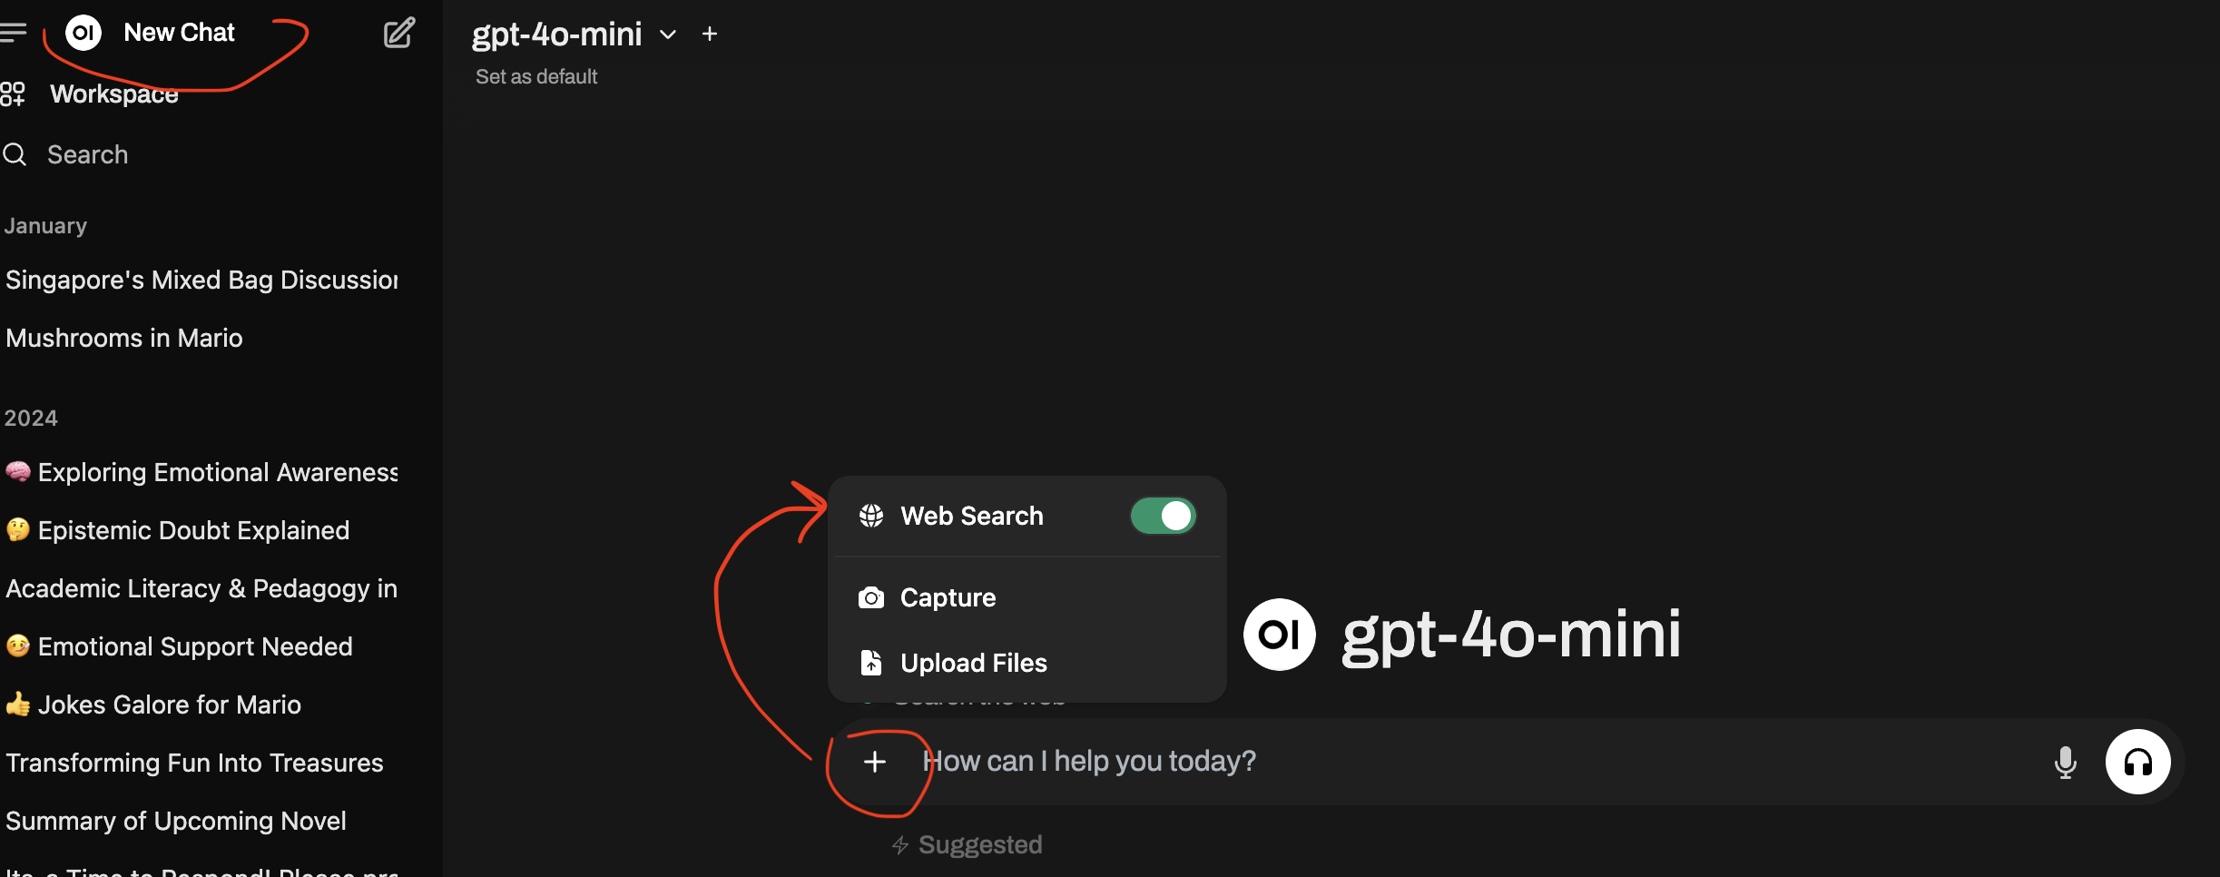Image resolution: width=2220 pixels, height=877 pixels.
Task: Click the message input field
Action: 1479,762
